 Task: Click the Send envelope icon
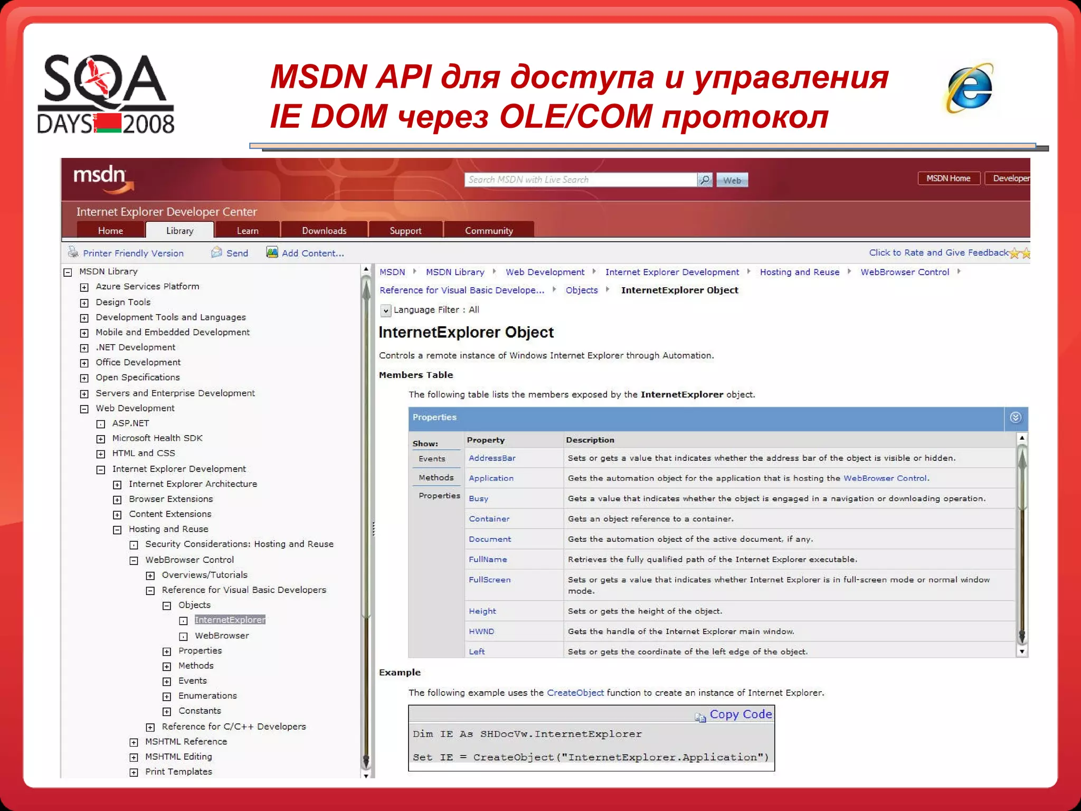[x=216, y=252]
